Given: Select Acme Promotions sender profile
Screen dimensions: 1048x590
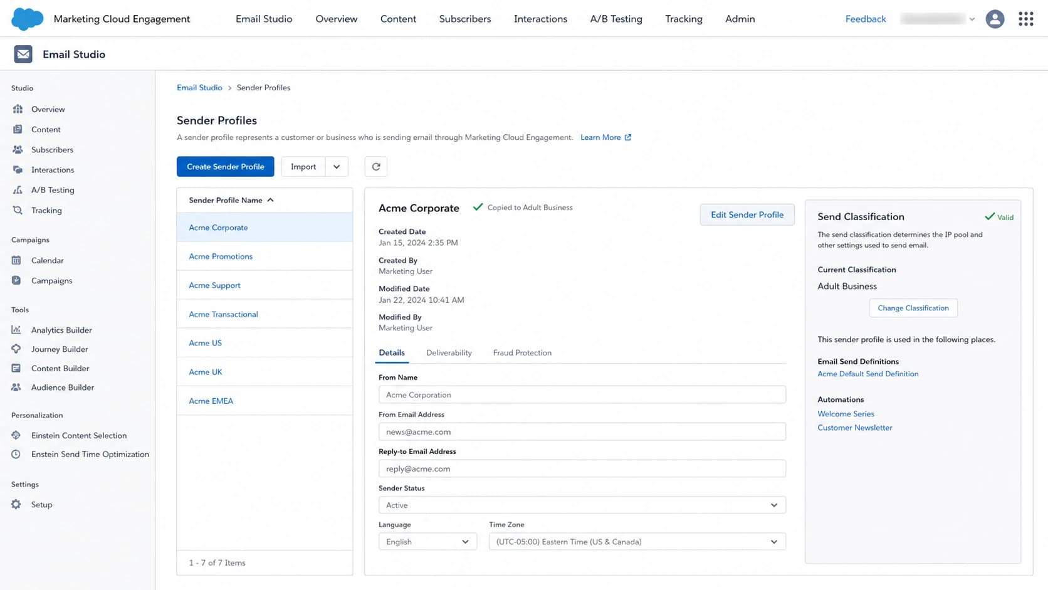Looking at the screenshot, I should click(x=265, y=256).
